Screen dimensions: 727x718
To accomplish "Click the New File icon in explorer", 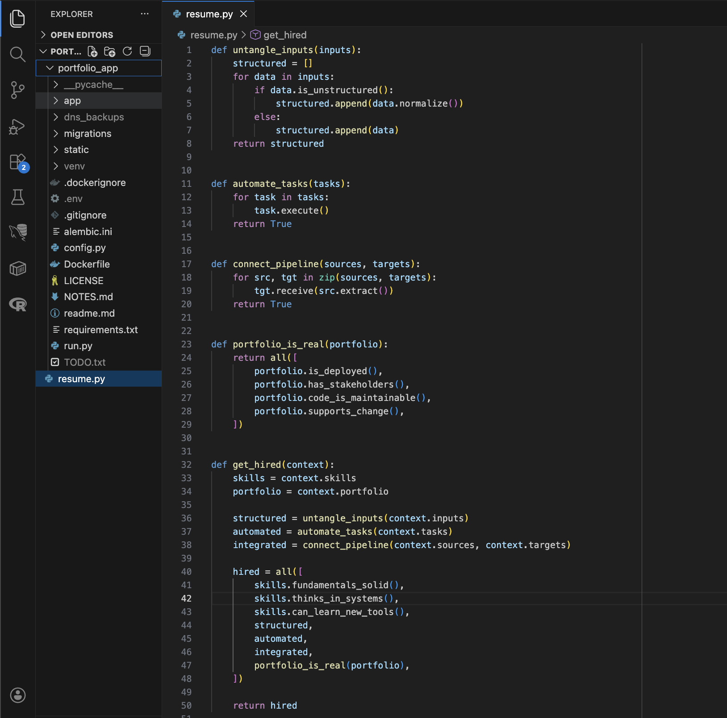I will pyautogui.click(x=92, y=52).
